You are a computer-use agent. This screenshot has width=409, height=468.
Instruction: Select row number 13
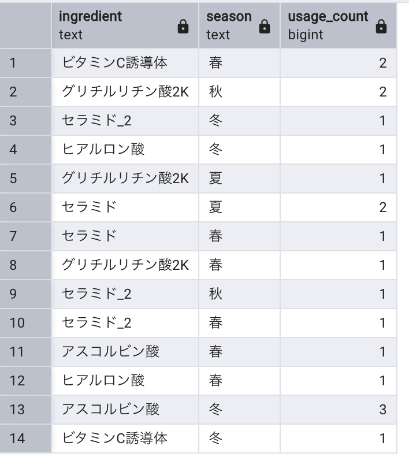click(x=25, y=410)
